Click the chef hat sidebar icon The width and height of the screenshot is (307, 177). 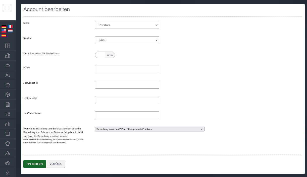pos(8,143)
